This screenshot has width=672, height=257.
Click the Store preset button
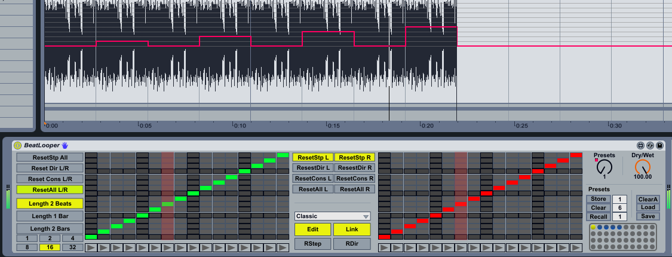tap(599, 200)
